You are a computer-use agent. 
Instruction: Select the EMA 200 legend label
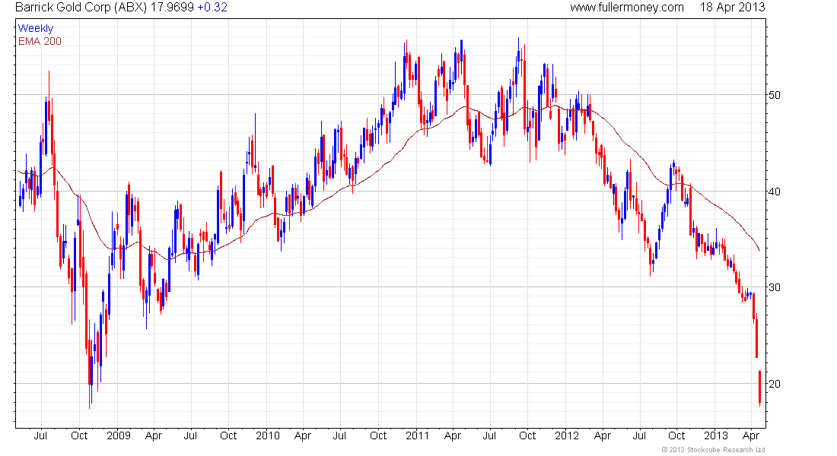[x=40, y=41]
